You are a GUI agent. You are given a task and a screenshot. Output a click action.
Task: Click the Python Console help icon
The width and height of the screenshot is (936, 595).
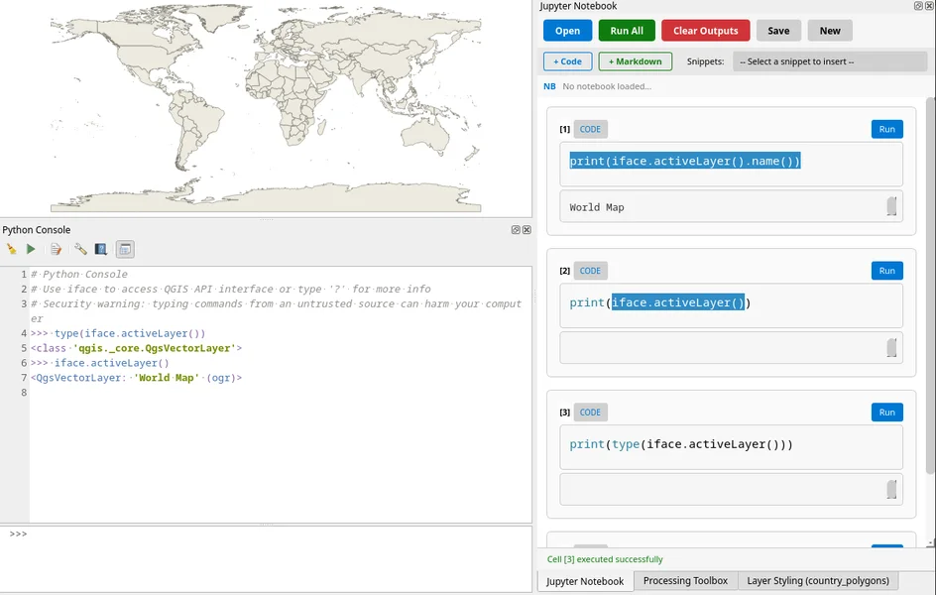(100, 250)
